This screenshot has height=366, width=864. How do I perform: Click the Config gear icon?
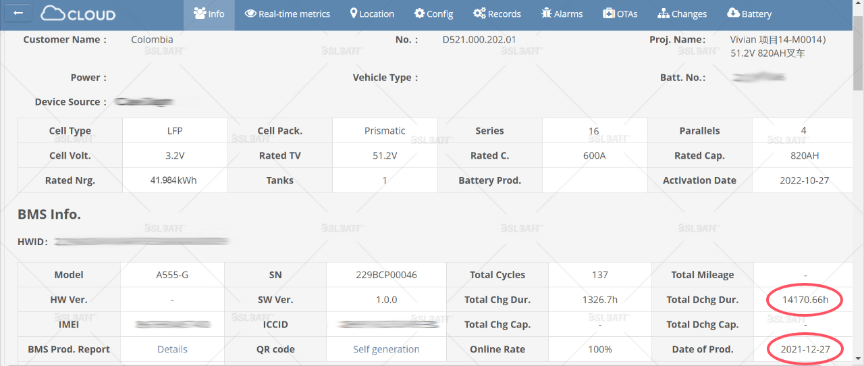[419, 13]
